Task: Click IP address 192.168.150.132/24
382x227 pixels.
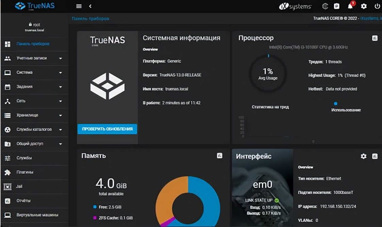Action: (338, 206)
